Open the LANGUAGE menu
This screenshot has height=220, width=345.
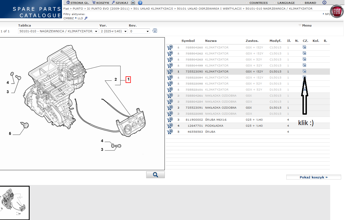284,3
